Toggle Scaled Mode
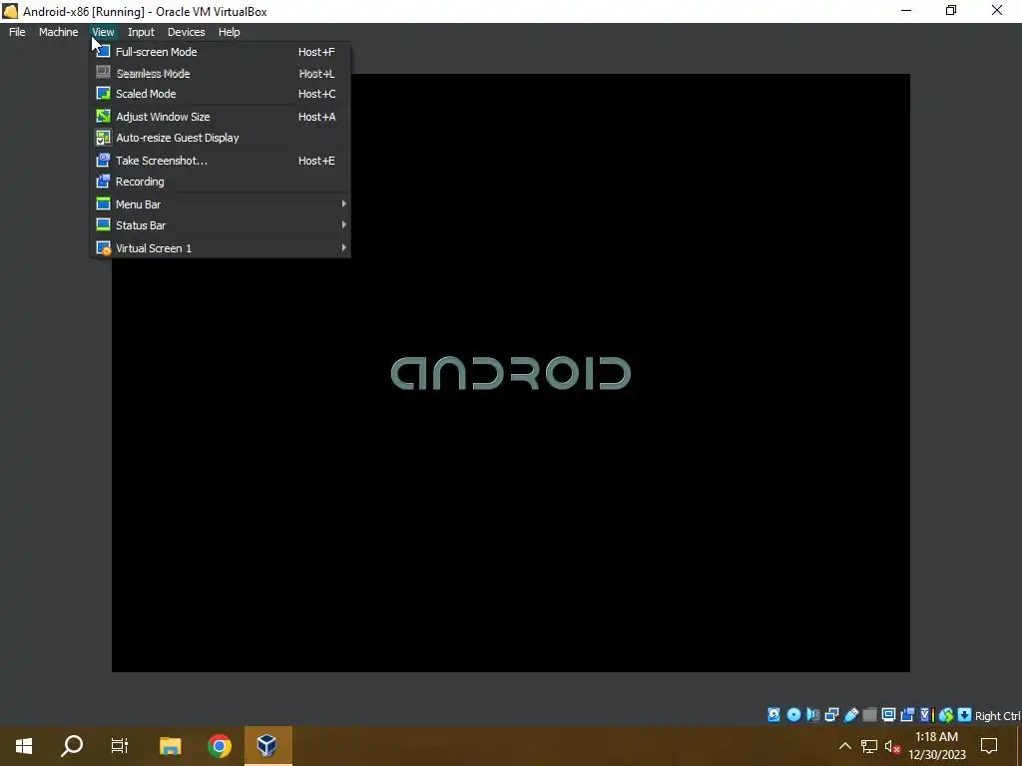 tap(221, 94)
